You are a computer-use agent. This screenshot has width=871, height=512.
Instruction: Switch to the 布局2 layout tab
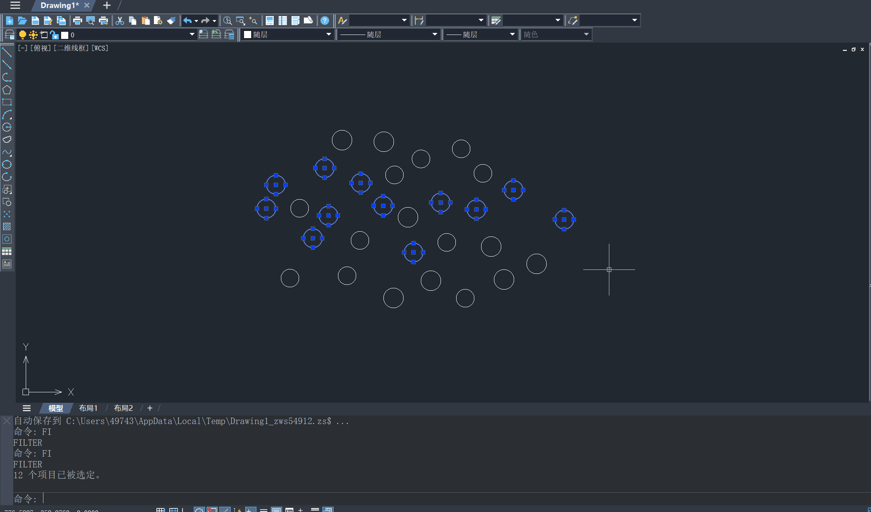[123, 408]
